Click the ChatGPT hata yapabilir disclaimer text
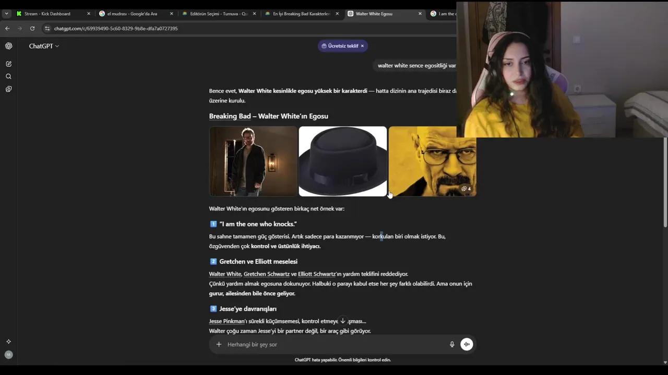The height and width of the screenshot is (375, 668). pos(343,360)
